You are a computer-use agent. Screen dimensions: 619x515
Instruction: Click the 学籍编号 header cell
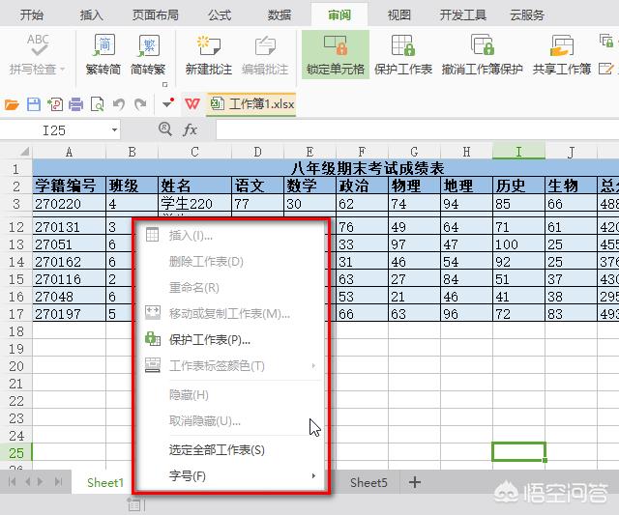click(x=69, y=186)
